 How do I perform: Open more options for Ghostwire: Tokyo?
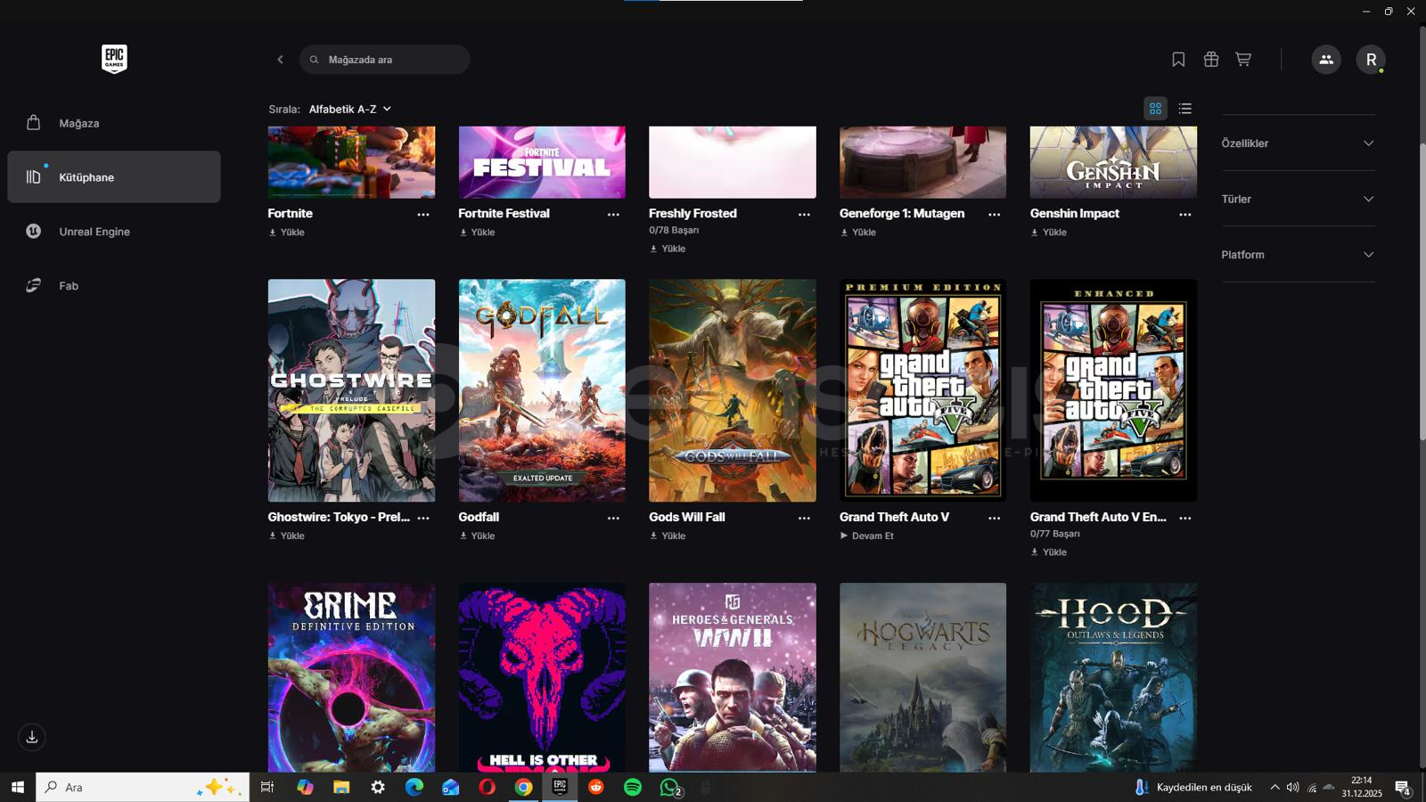pyautogui.click(x=423, y=518)
